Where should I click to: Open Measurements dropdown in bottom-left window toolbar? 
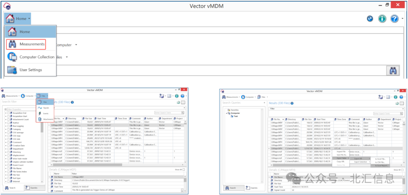pos(11,96)
